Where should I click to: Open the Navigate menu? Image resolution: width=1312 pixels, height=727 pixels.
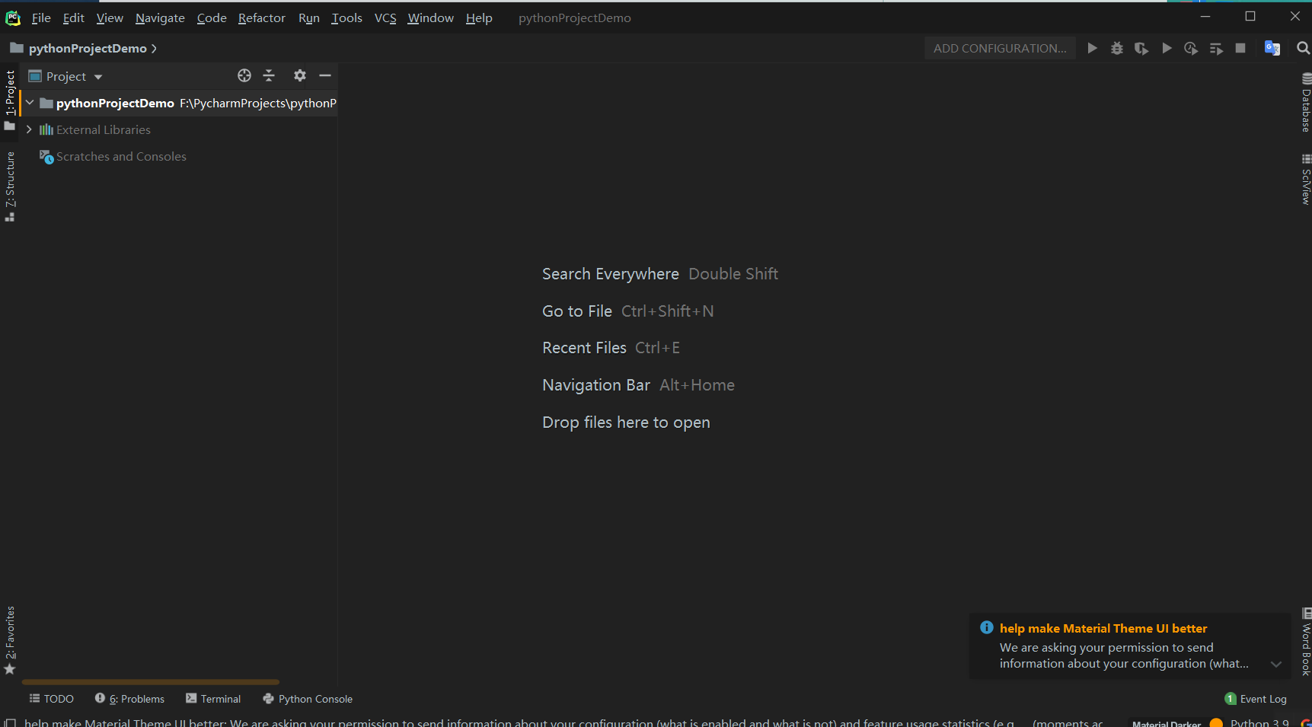(x=160, y=18)
